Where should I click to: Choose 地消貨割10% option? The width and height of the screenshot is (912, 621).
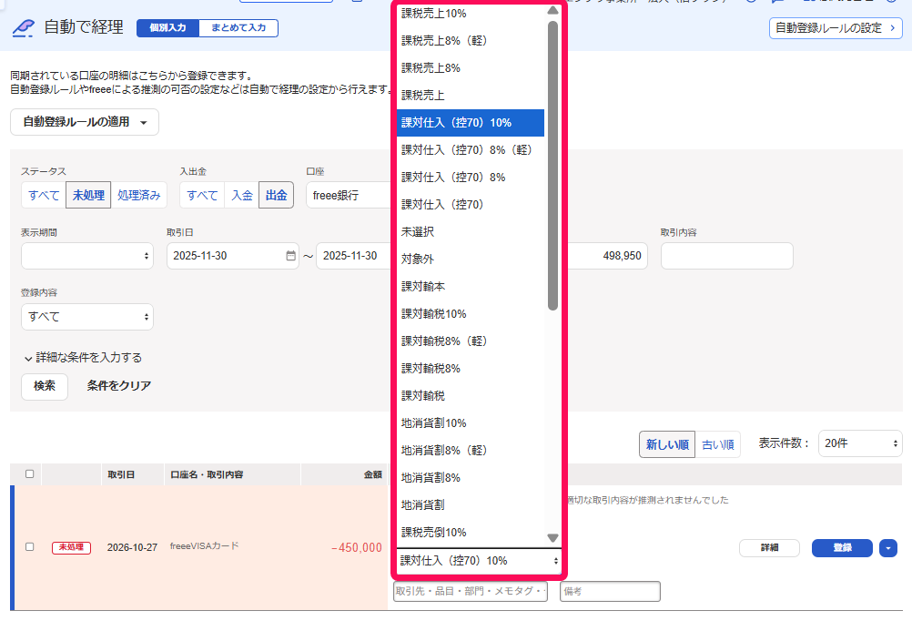470,423
